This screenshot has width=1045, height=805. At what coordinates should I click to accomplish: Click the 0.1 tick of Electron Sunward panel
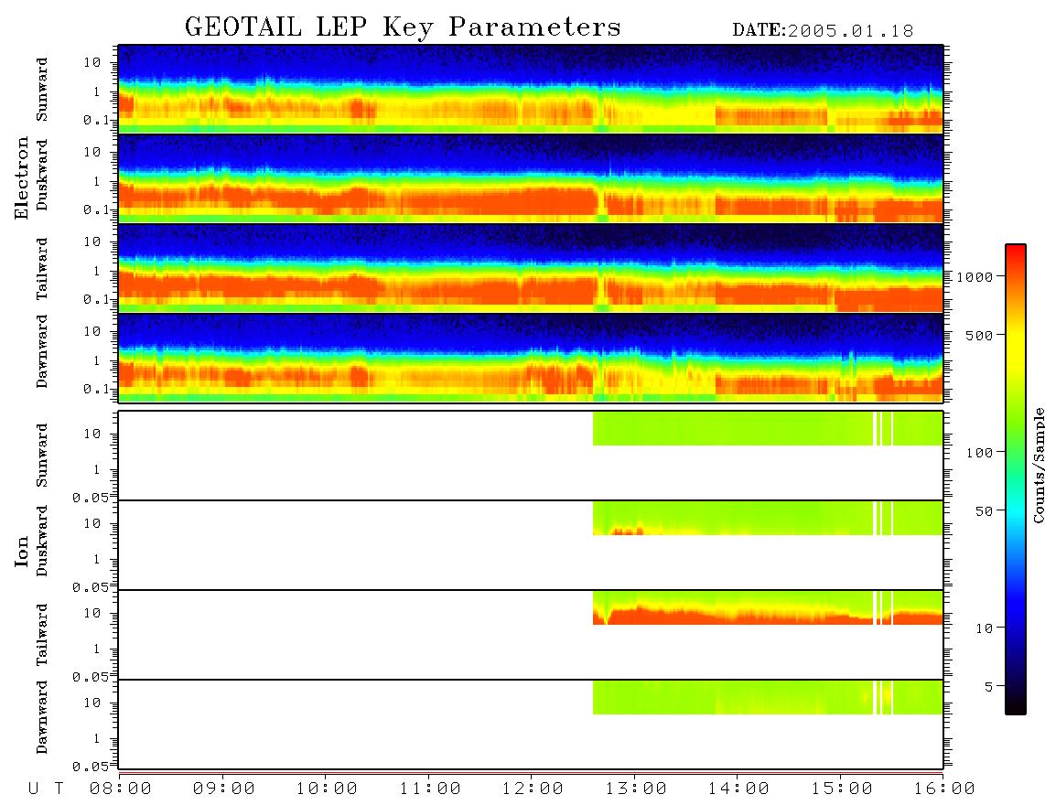click(97, 120)
